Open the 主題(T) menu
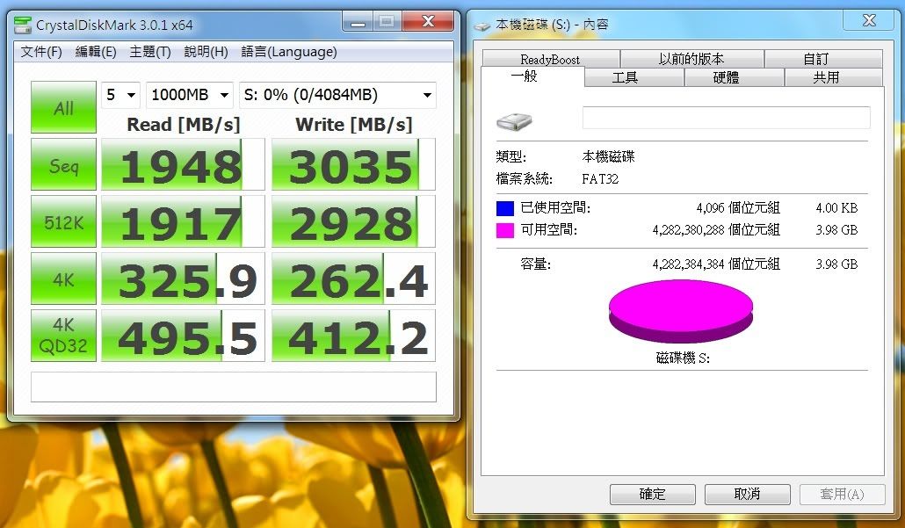The width and height of the screenshot is (905, 528). point(150,52)
